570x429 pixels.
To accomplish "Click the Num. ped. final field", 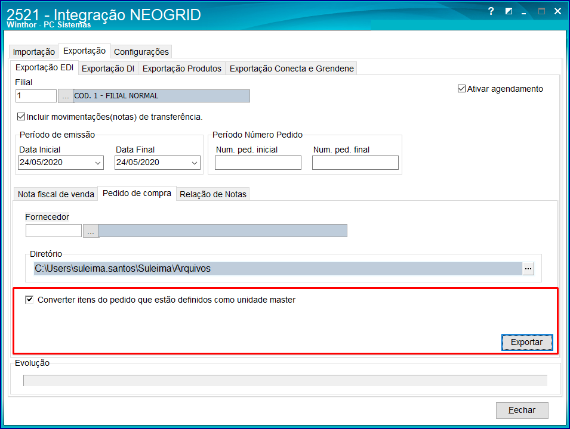I will (355, 163).
